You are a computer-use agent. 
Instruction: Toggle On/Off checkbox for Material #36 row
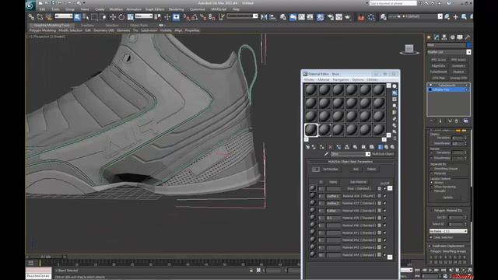click(384, 196)
